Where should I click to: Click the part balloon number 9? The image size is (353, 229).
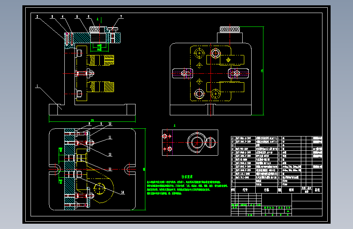[x=101, y=124]
